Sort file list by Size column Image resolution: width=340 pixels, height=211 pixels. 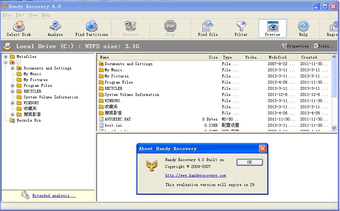click(x=209, y=57)
